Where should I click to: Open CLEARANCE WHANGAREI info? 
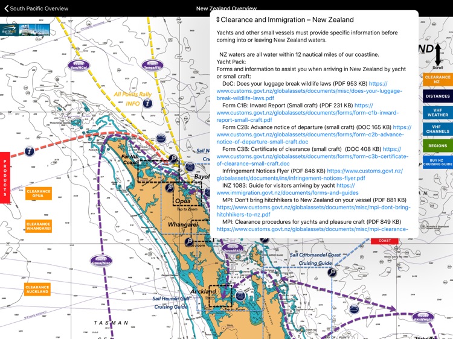coord(39,226)
